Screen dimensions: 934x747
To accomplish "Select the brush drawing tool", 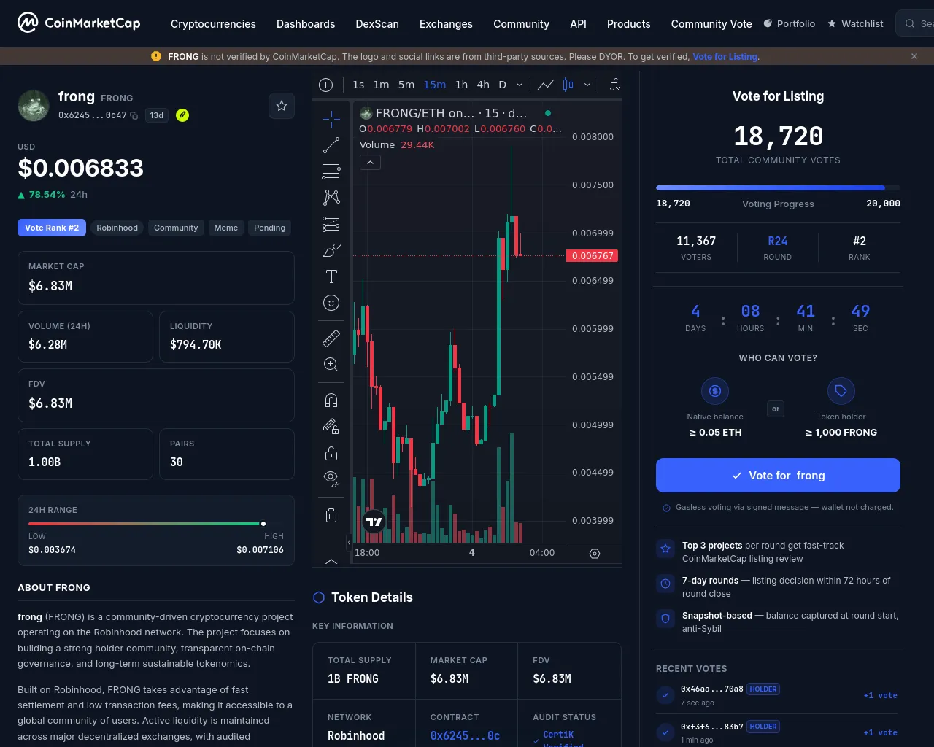I will (x=331, y=250).
